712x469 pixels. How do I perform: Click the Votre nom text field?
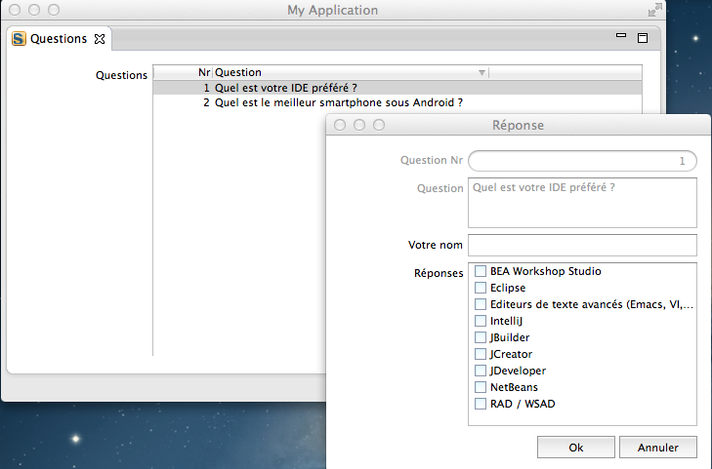tap(582, 245)
